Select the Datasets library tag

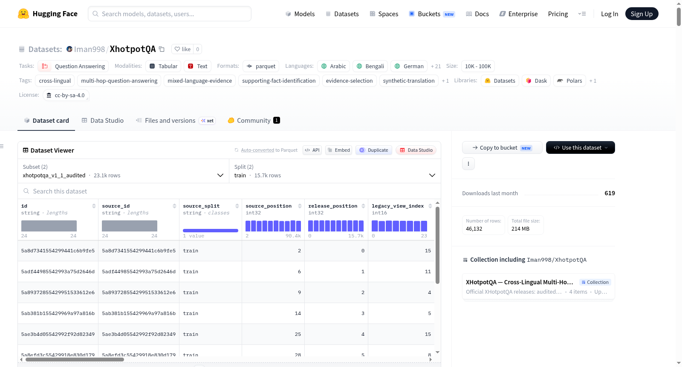[x=500, y=81]
